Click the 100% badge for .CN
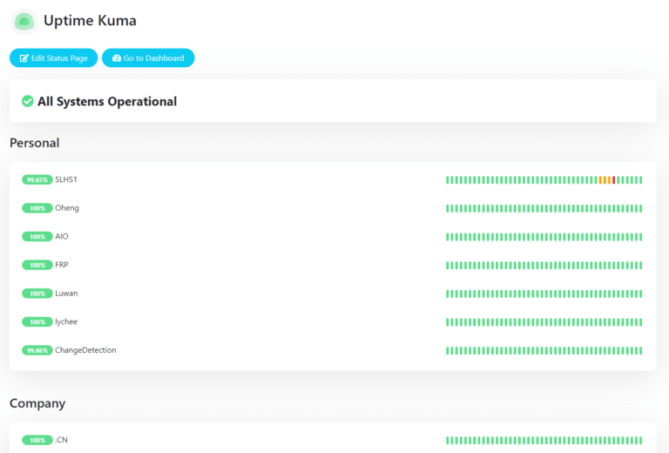Viewport: 669px width, 453px height. [37, 440]
